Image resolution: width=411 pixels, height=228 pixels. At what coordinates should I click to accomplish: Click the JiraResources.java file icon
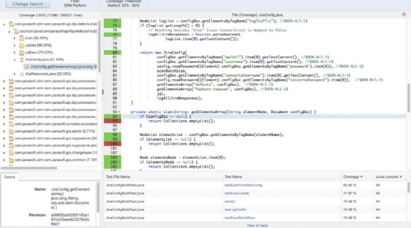click(22, 74)
